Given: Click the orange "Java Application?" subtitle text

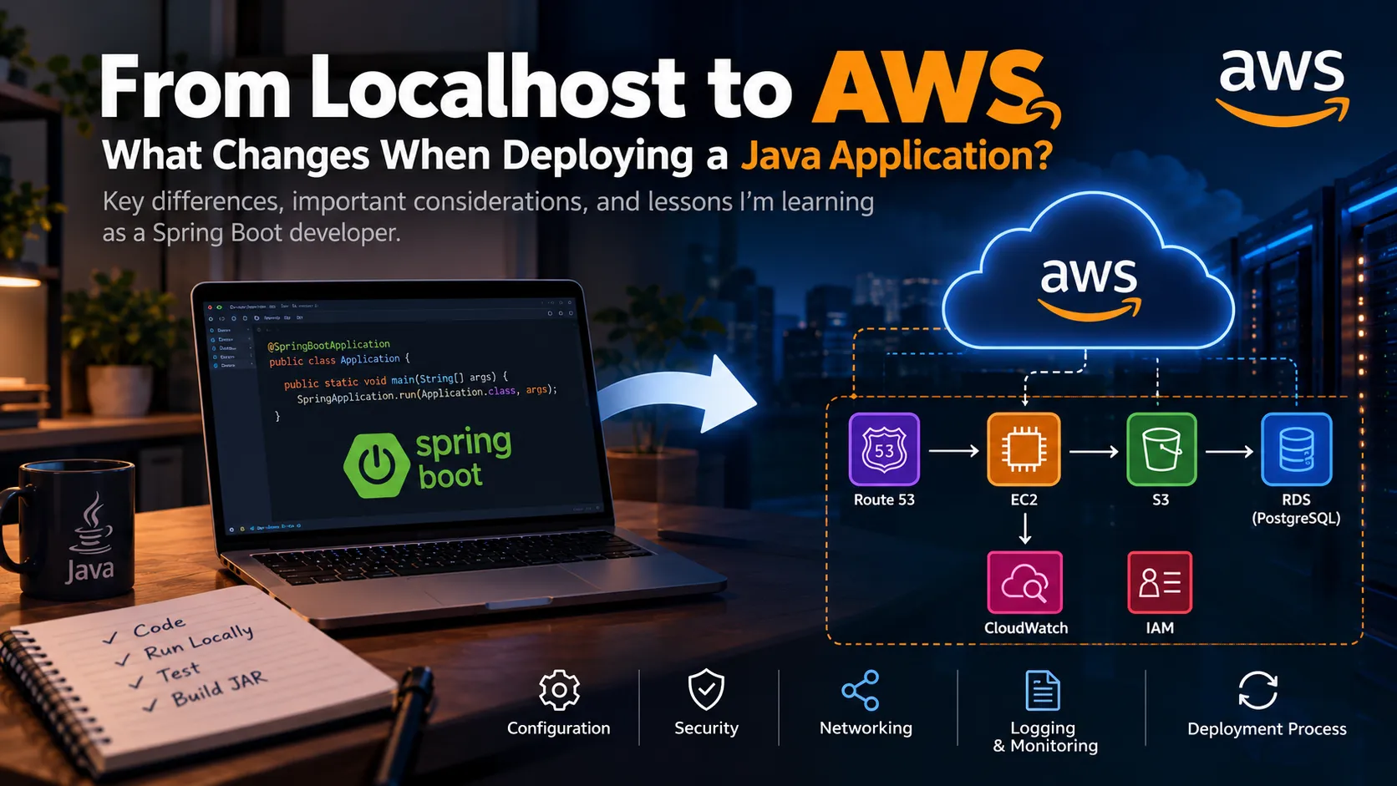Looking at the screenshot, I should (897, 156).
